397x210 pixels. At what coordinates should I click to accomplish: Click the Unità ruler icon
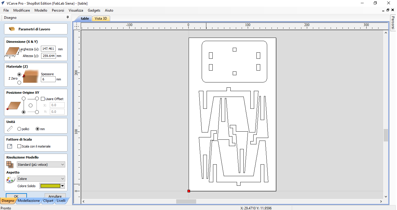tap(10, 128)
